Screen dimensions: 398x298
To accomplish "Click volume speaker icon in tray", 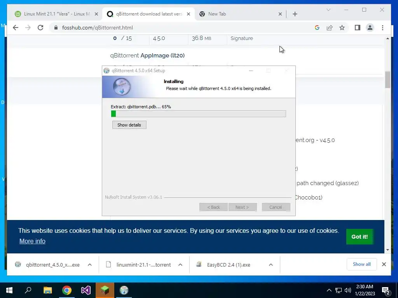I will pyautogui.click(x=348, y=290).
